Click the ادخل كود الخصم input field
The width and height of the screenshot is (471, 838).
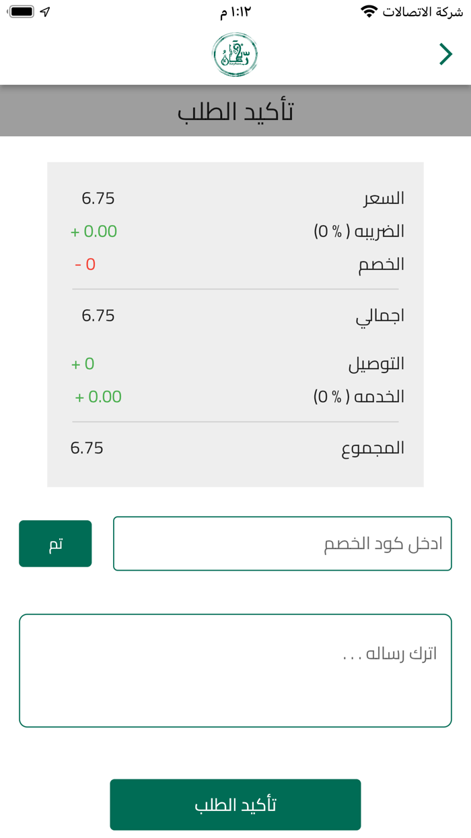point(283,543)
